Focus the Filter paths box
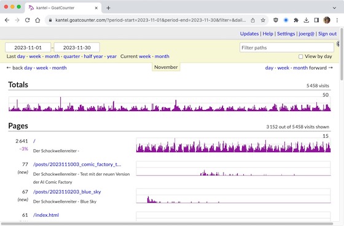 [287, 48]
